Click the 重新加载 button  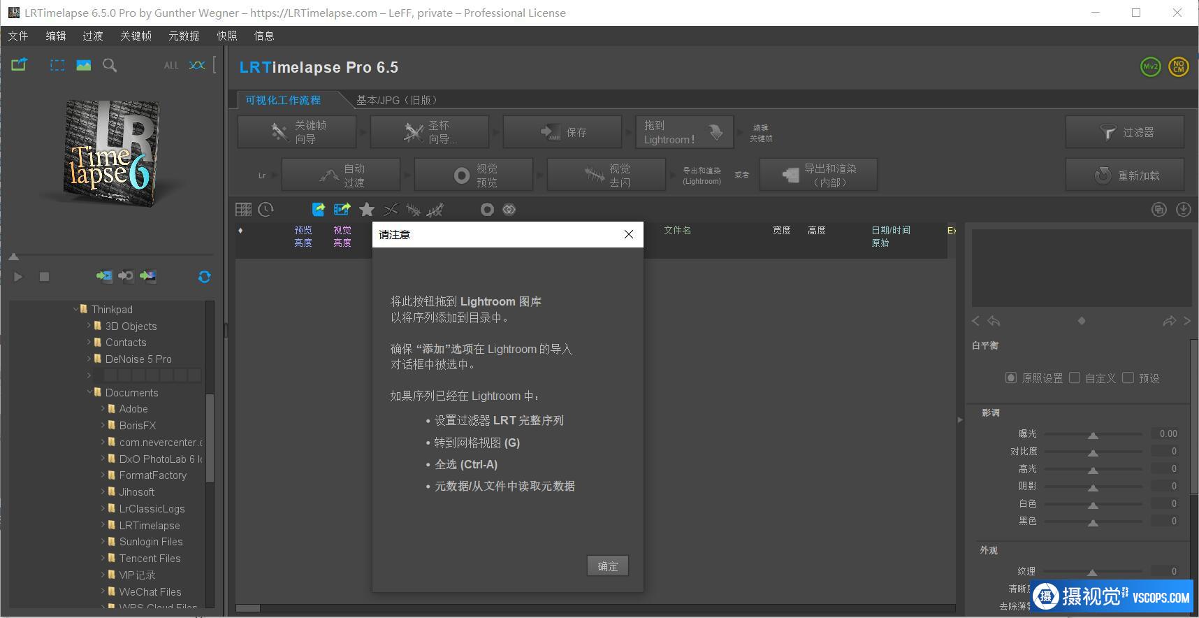point(1124,175)
